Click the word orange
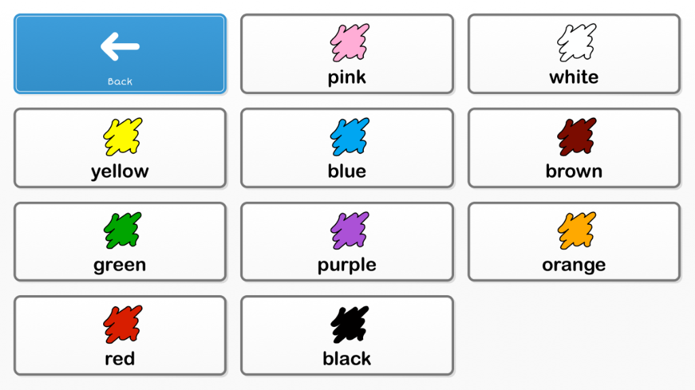 [574, 265]
